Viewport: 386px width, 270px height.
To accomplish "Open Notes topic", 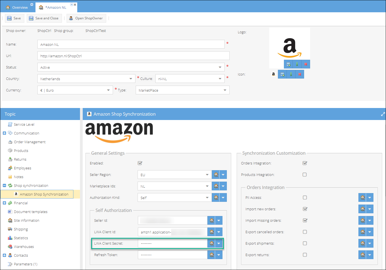I will click(x=19, y=177).
